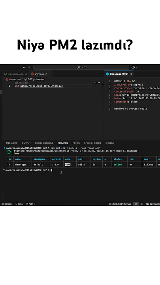Open the Copilot icon in title bar
Image resolution: width=160 pixels, height=285 pixels.
coord(133,67)
